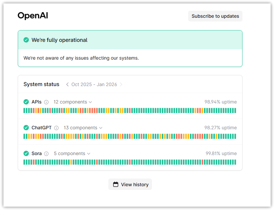Click the Sora info icon
Image resolution: width=274 pixels, height=210 pixels.
pos(46,154)
